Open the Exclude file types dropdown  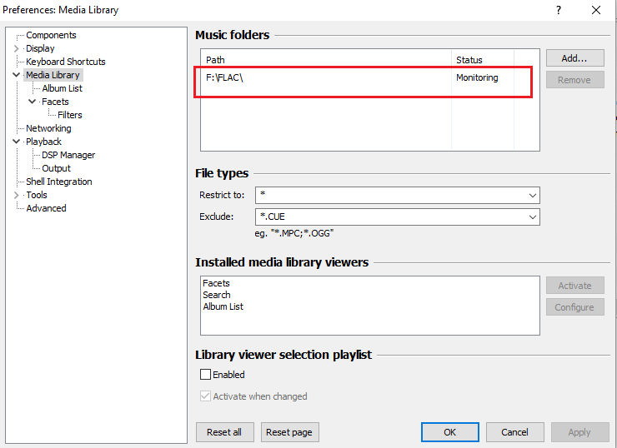[x=533, y=217]
